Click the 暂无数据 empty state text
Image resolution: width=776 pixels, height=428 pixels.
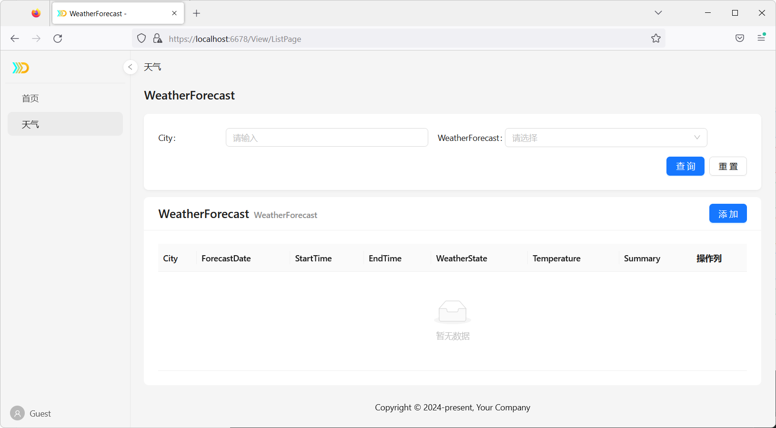tap(453, 336)
